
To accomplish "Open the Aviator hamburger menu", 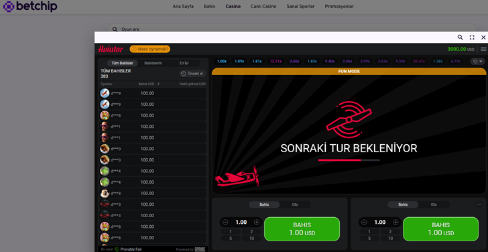I will coord(483,49).
